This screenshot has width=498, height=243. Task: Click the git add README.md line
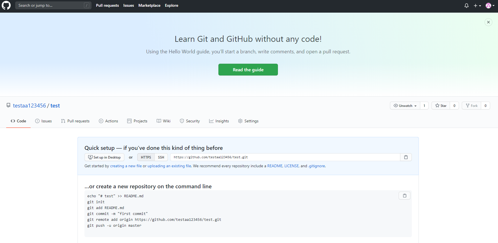pos(106,208)
